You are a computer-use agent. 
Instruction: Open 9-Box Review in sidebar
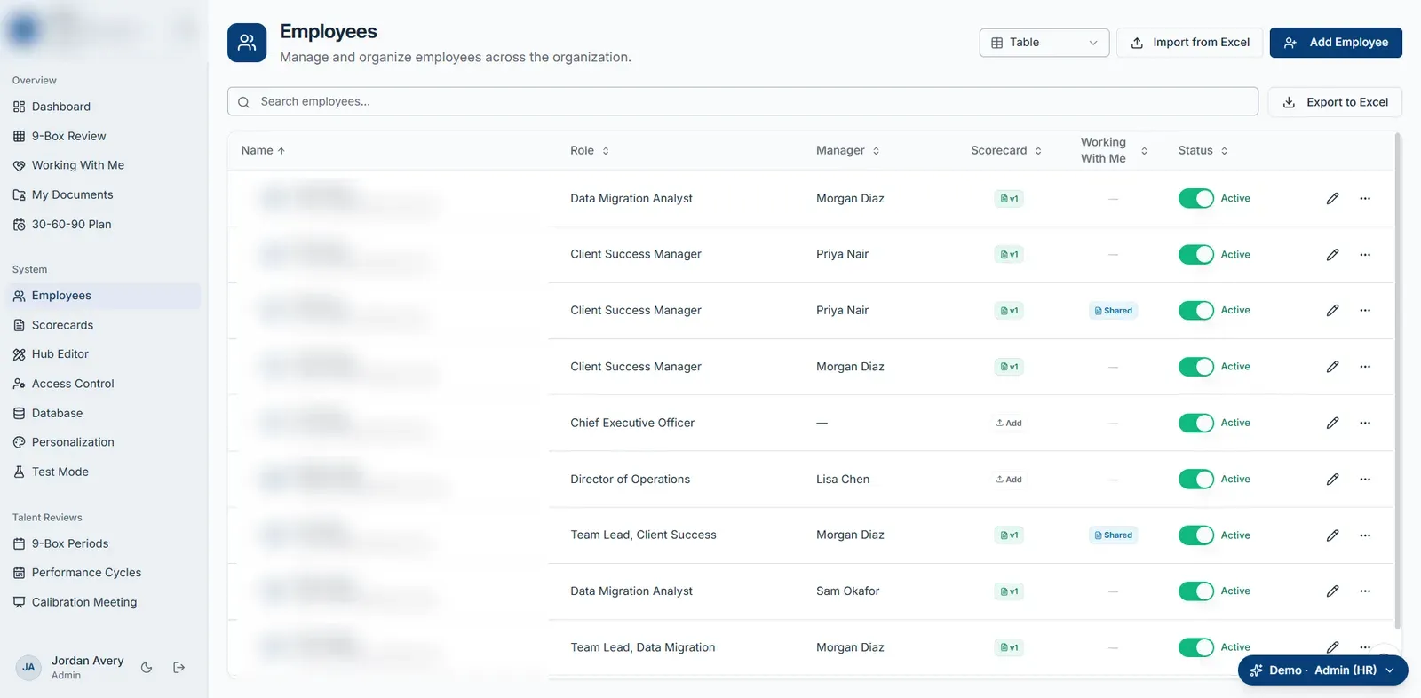103,136
